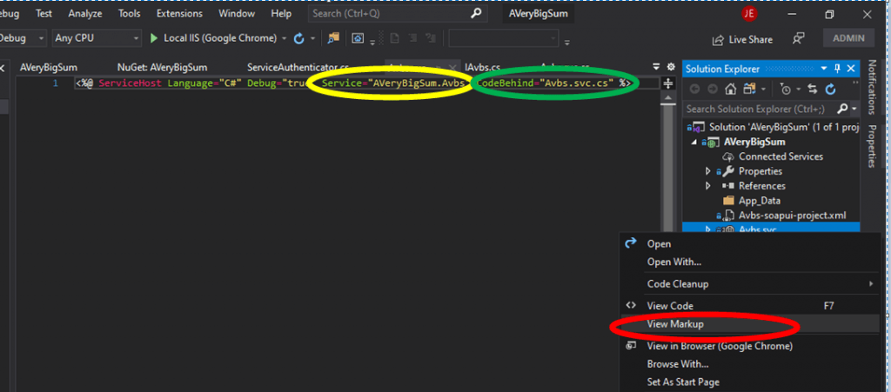Click the search magnifier in Quick Launch box

point(476,13)
